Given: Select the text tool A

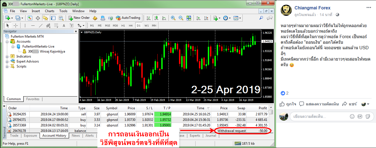Looking at the screenshot, I should 64,25.
